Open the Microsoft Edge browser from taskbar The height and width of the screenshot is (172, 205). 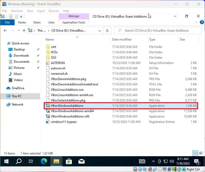[43, 161]
